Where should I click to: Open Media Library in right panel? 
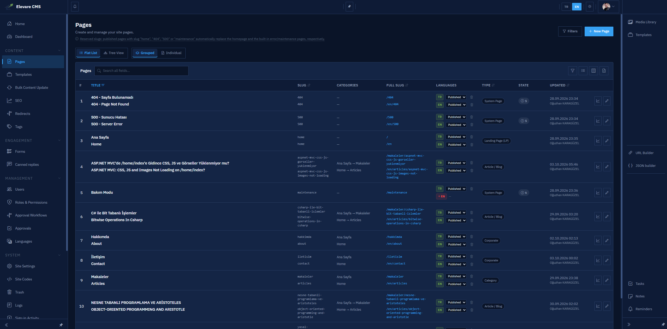point(642,22)
